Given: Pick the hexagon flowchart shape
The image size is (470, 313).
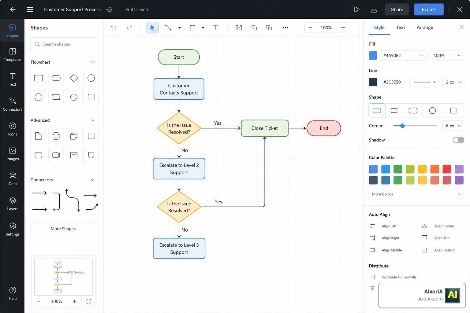Looking at the screenshot, I should (x=74, y=97).
